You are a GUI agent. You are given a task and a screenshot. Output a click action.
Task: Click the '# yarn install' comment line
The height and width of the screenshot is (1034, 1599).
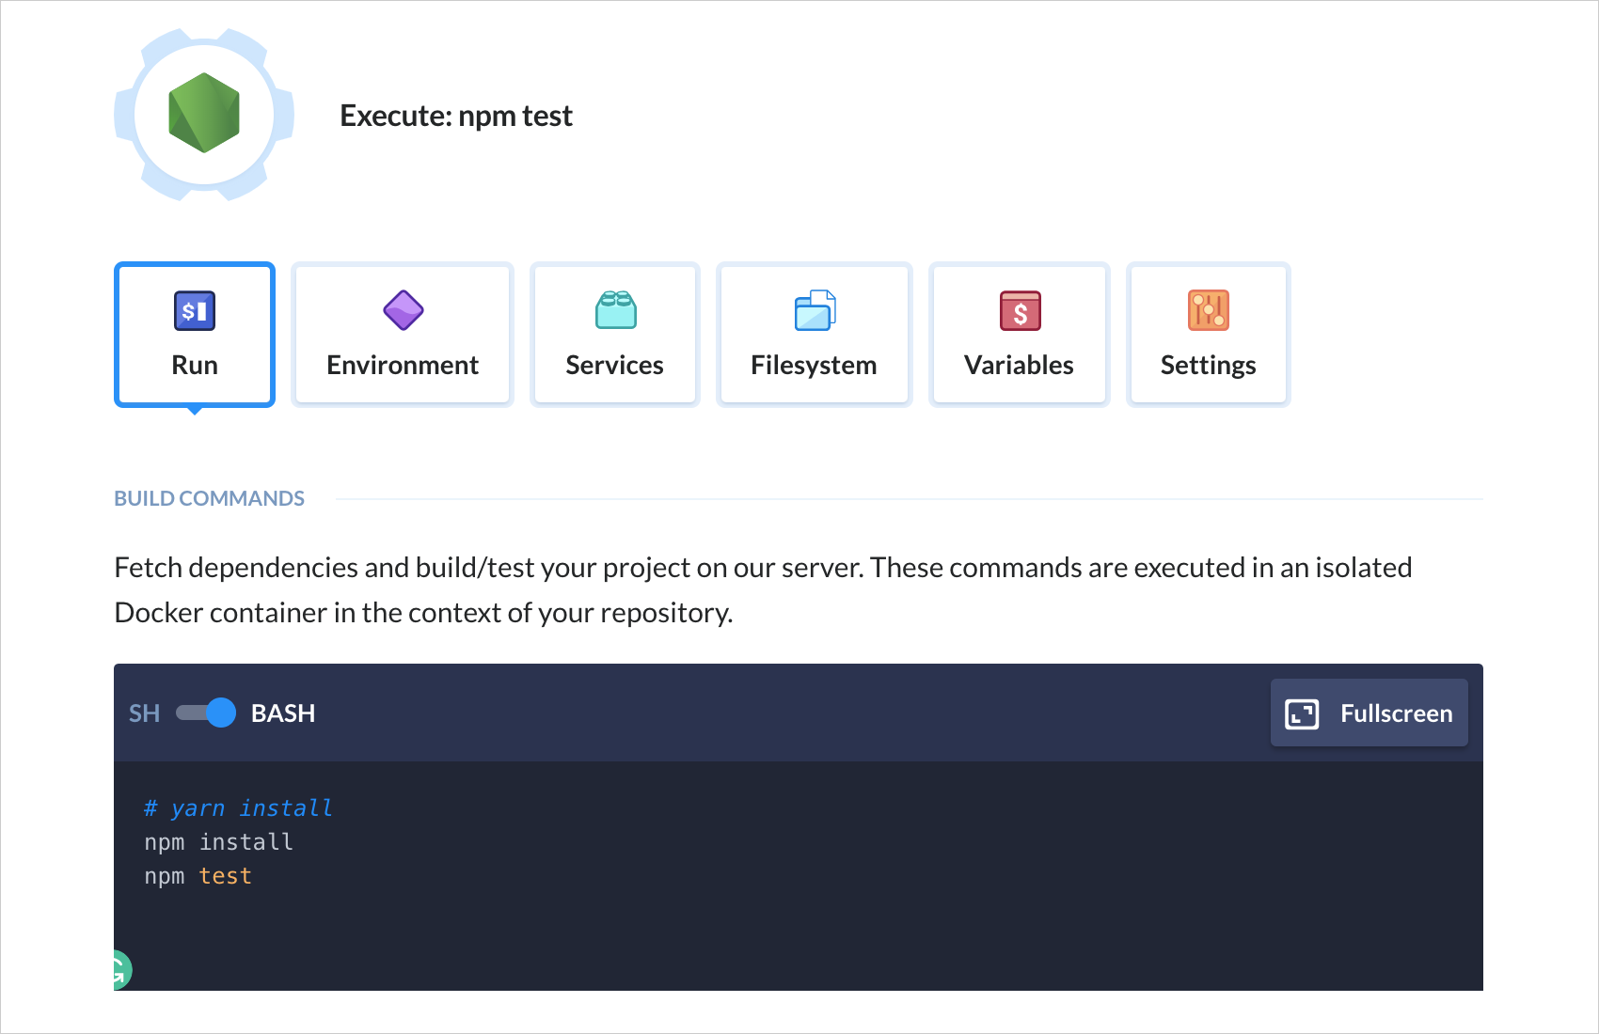coord(238,808)
